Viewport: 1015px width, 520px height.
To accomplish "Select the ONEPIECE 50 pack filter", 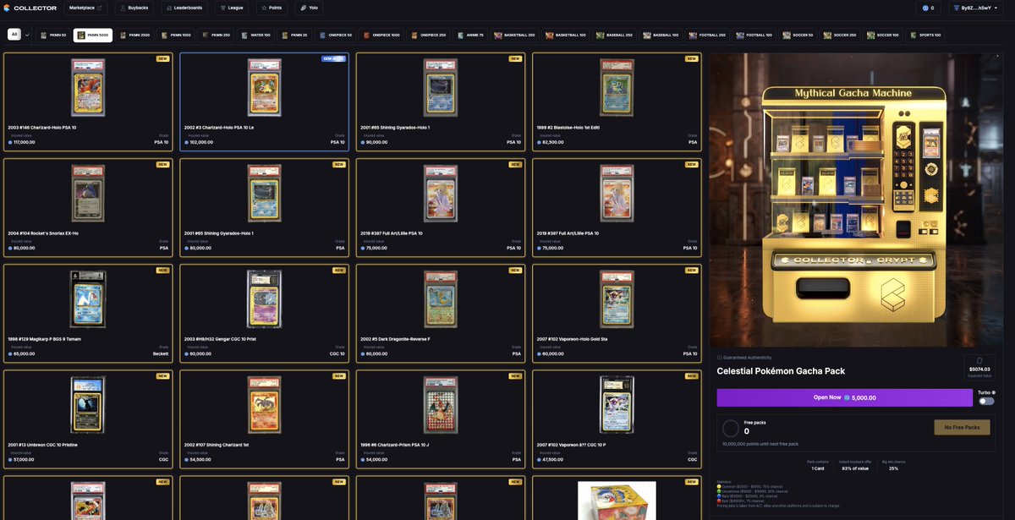I will coord(336,35).
